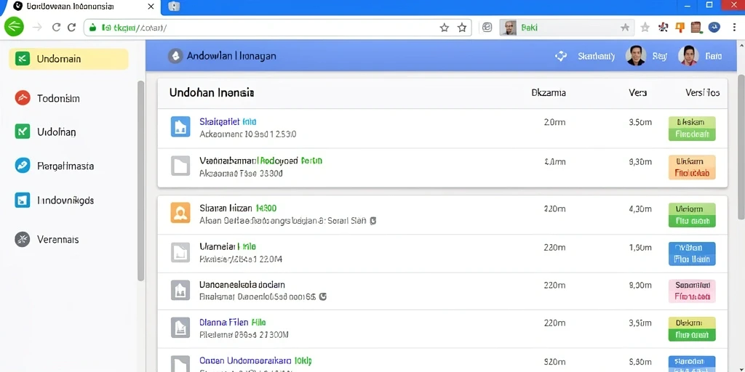The height and width of the screenshot is (372, 745).
Task: Click the orange person icon of Sliaran row
Action: [x=180, y=213]
